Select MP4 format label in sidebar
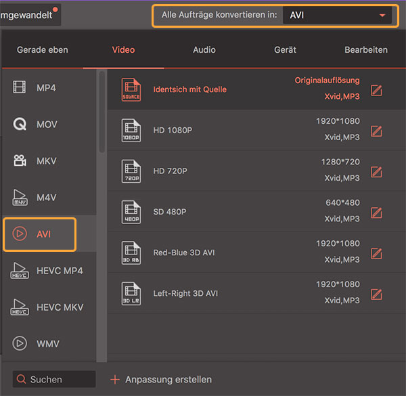This screenshot has width=406, height=396. (46, 88)
